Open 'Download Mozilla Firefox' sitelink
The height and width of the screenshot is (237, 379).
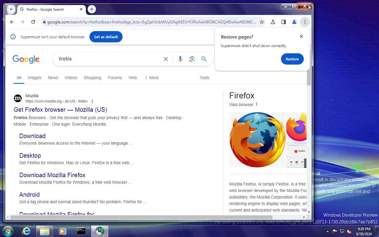tap(52, 175)
